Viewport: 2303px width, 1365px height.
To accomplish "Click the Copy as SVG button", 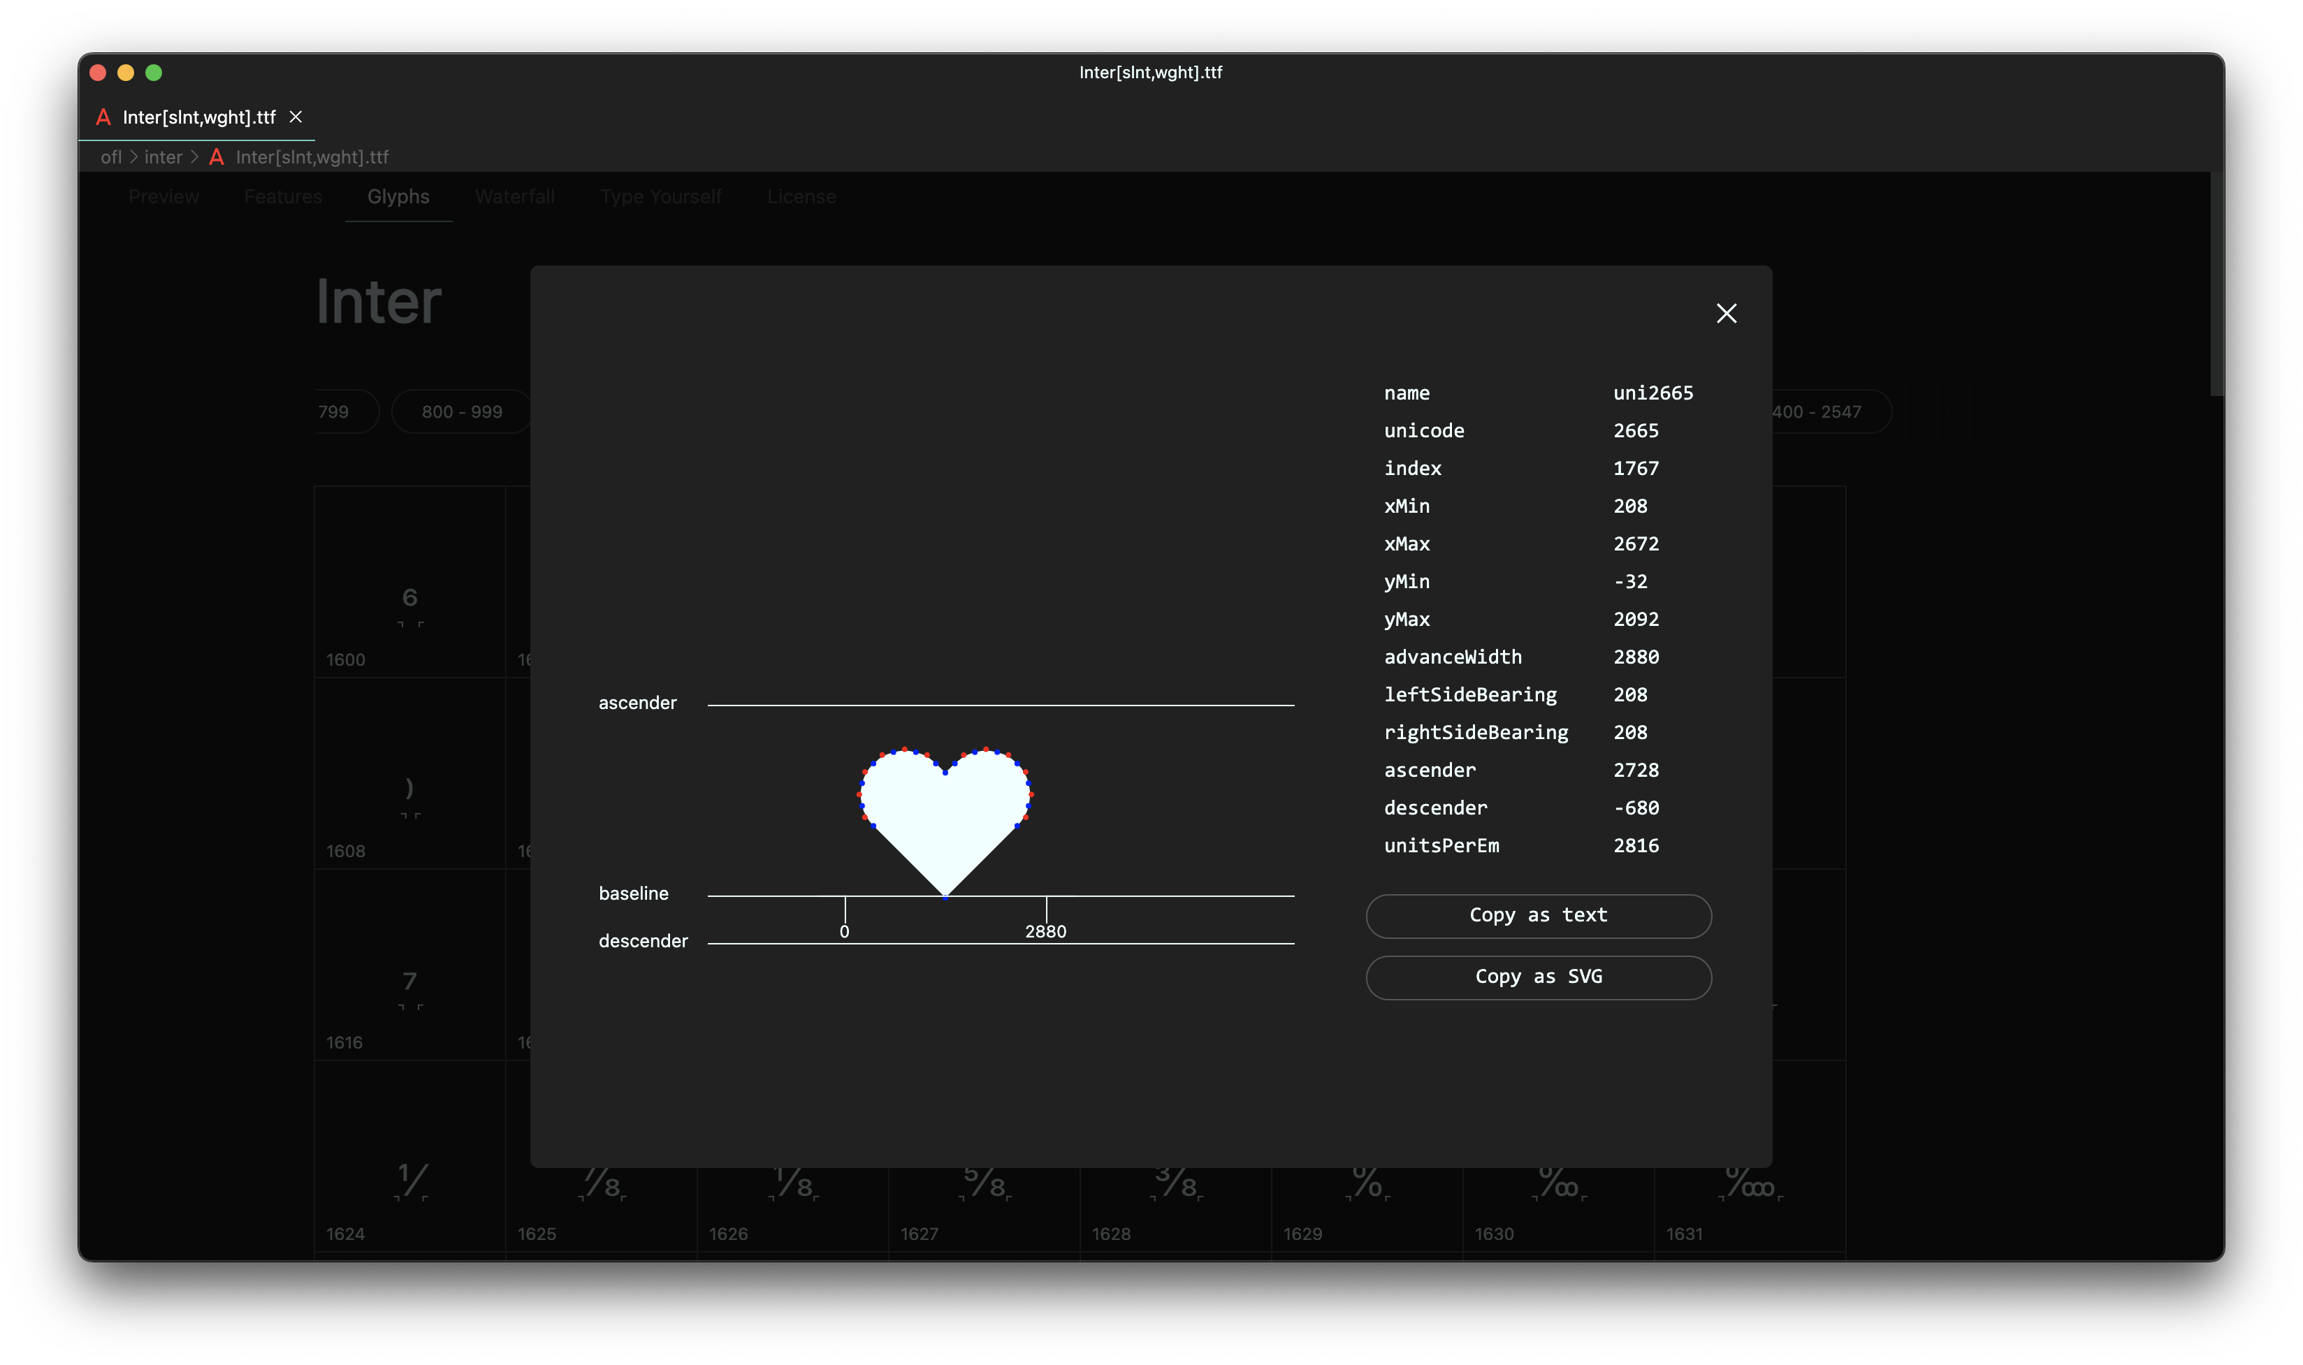I will (1538, 977).
